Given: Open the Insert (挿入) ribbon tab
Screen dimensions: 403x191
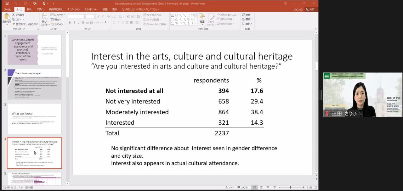Looking at the screenshot, I should [29, 9].
